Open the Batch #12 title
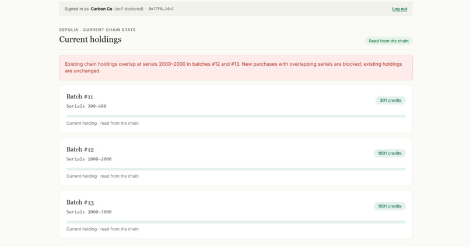 [80, 149]
